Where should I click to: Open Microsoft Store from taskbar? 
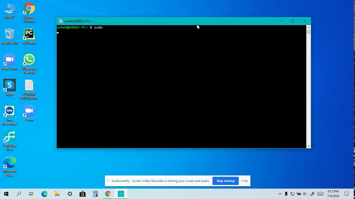point(83,194)
